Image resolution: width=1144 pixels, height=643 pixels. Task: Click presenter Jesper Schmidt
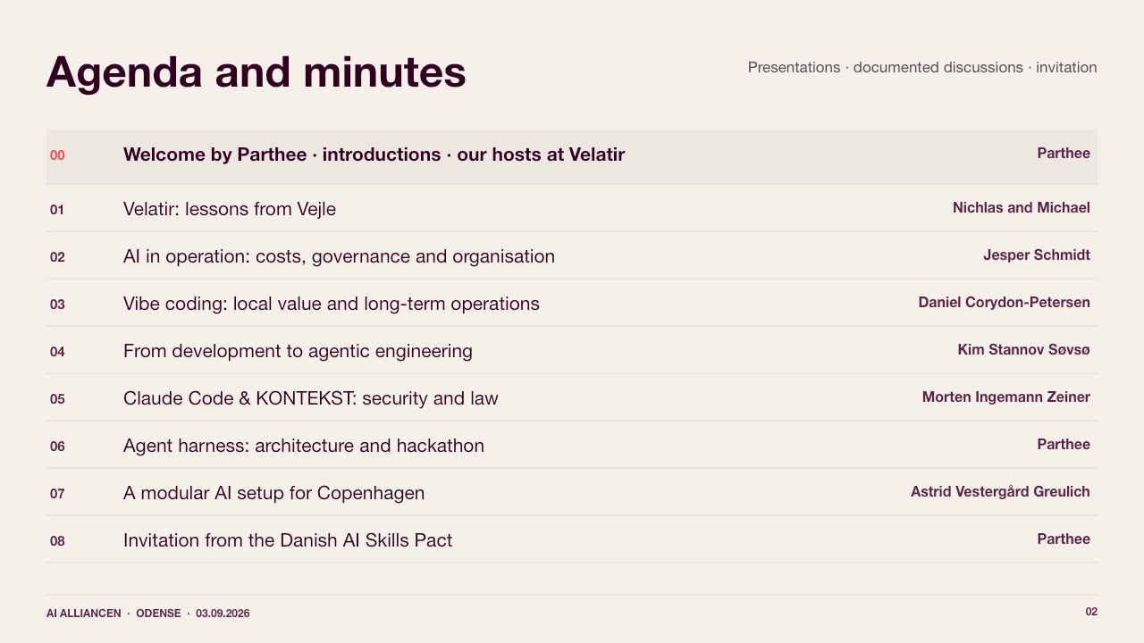coord(1037,255)
